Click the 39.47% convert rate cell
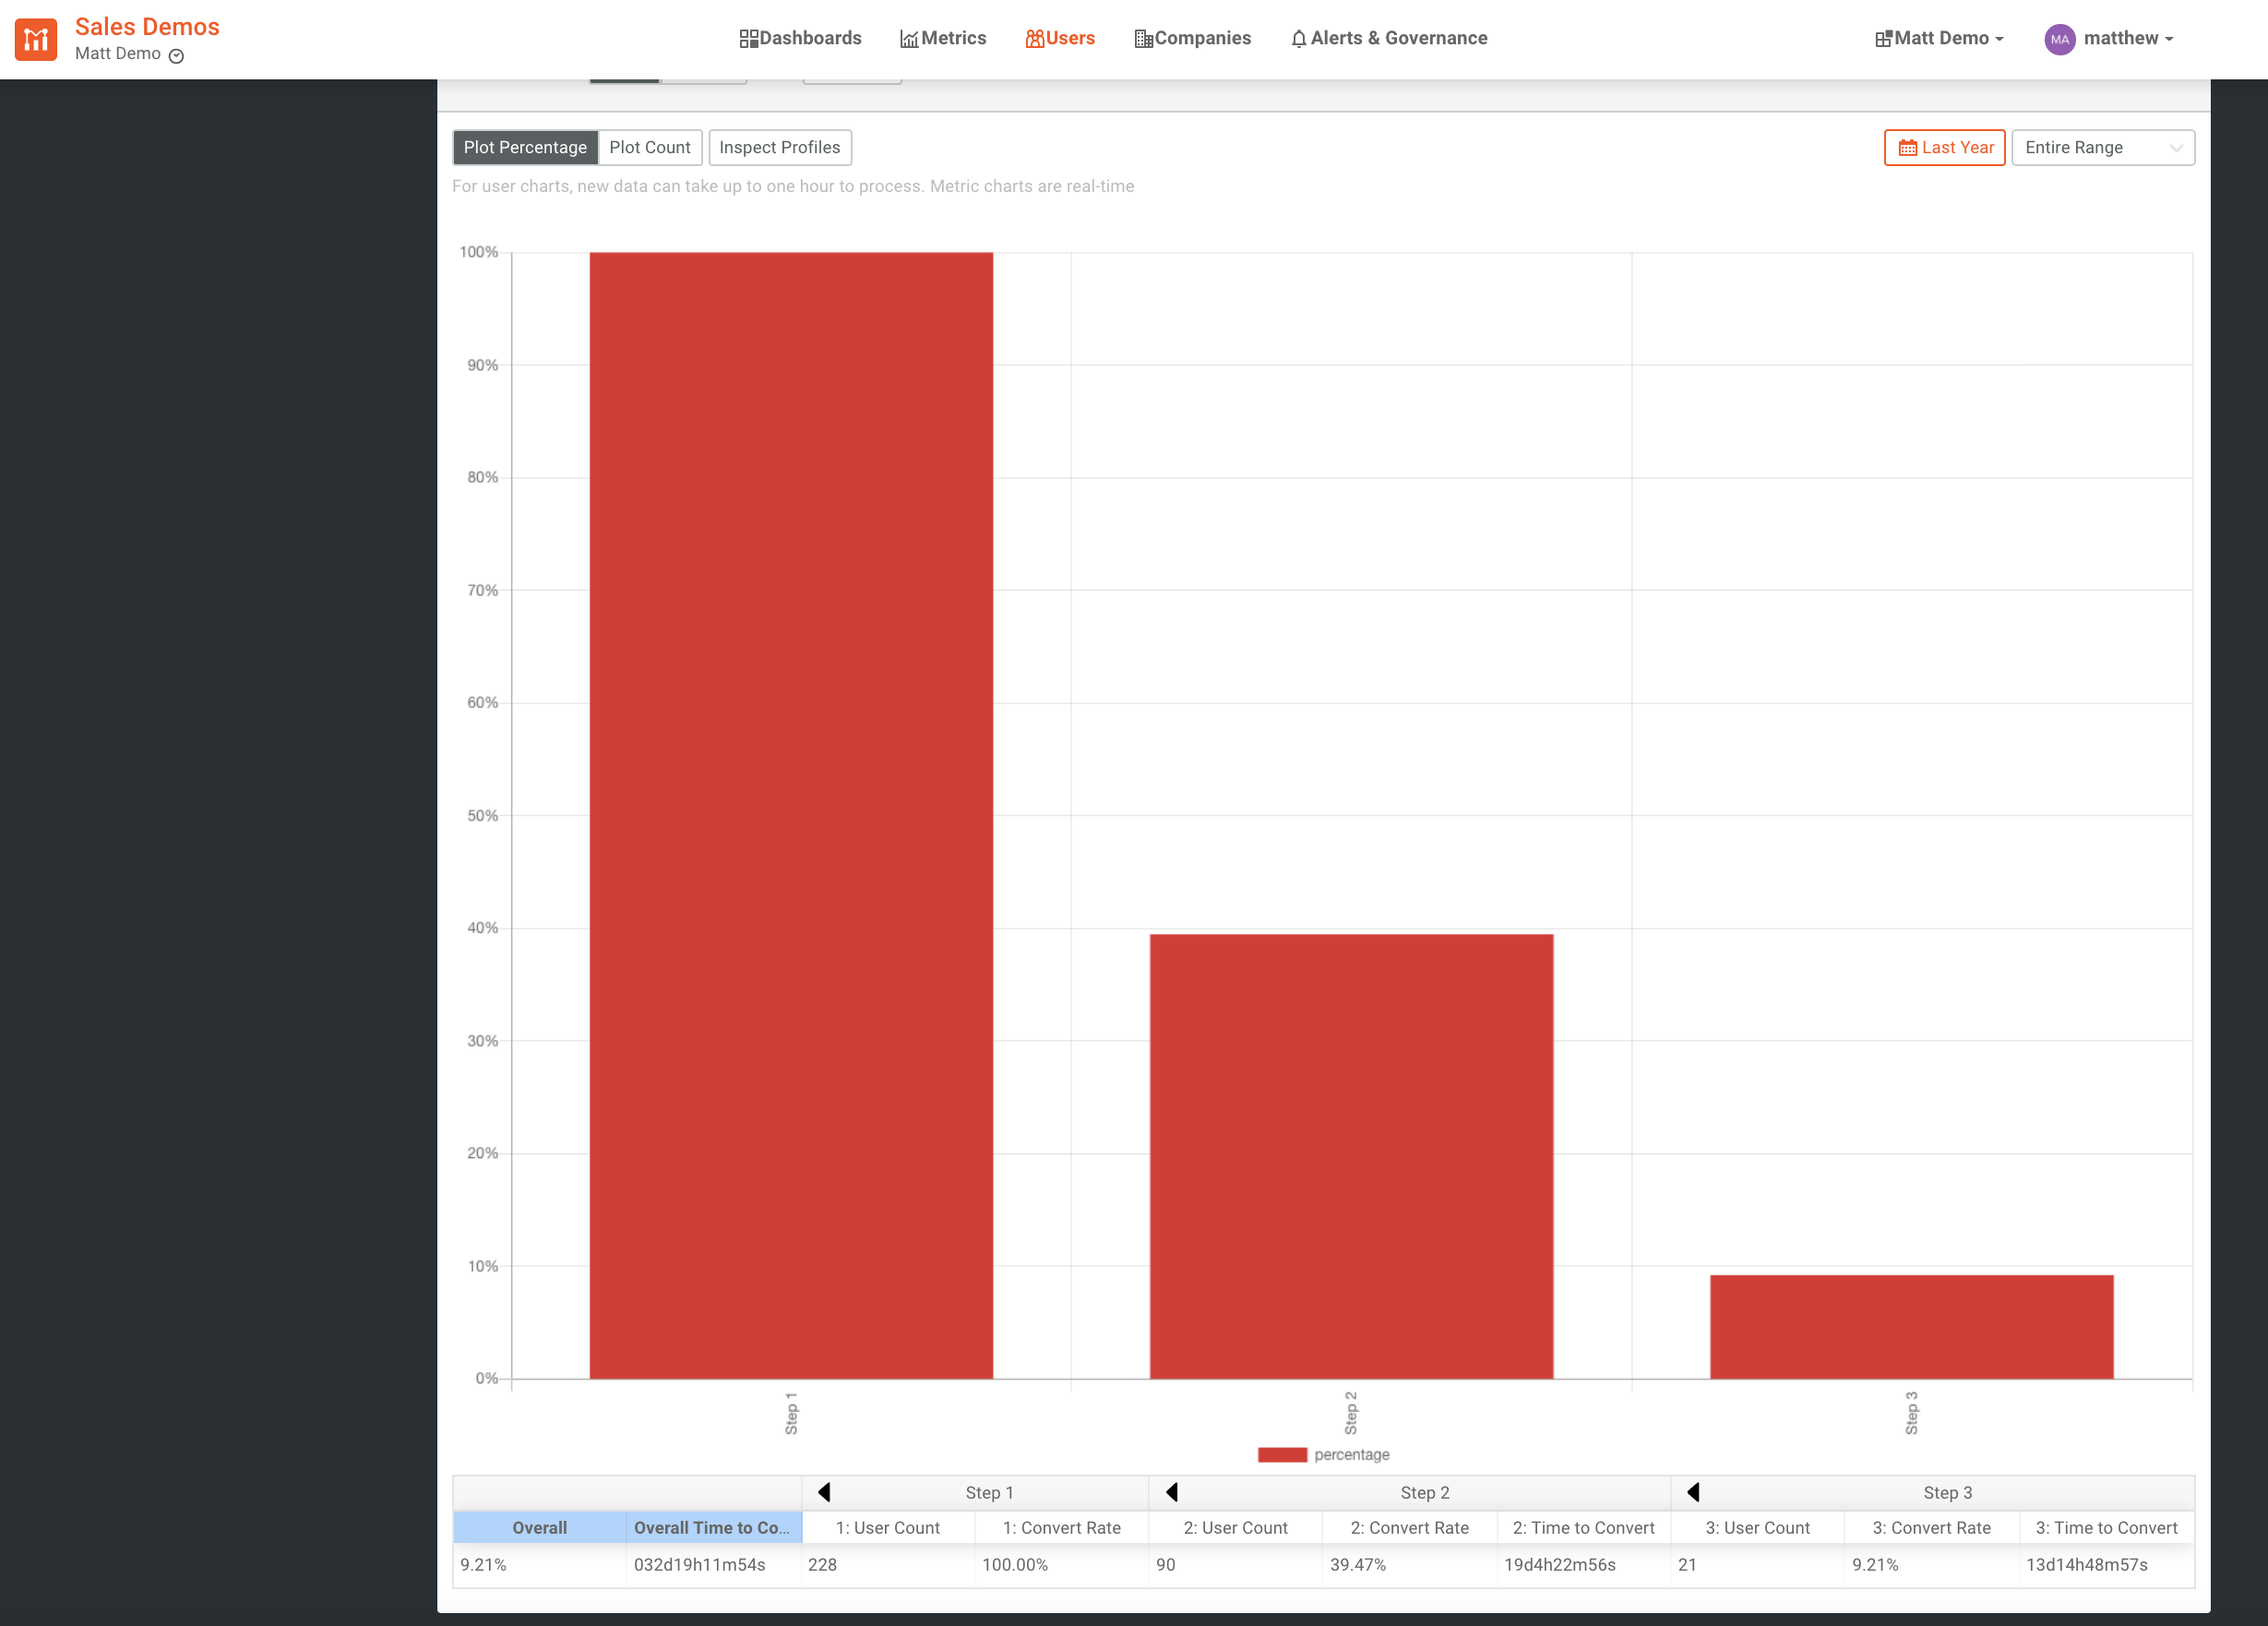This screenshot has height=1626, width=2268. tap(1410, 1564)
